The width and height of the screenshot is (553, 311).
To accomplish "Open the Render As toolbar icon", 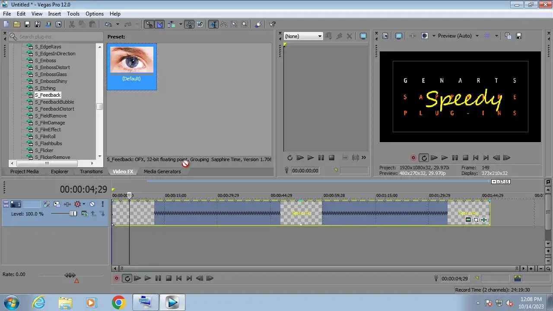I will (48, 25).
